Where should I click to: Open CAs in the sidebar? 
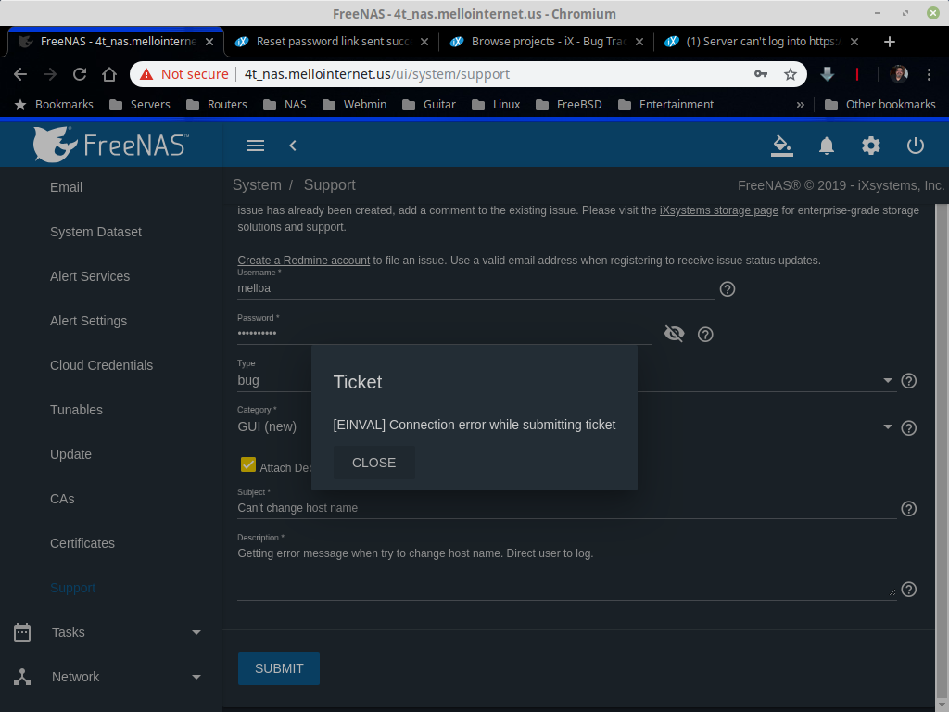[62, 499]
